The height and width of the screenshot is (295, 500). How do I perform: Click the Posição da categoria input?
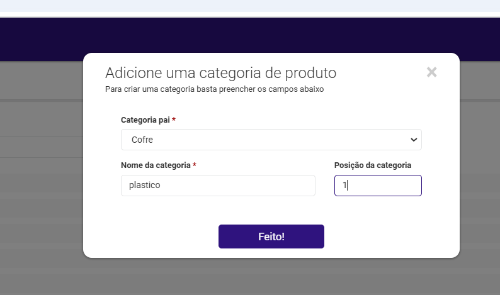pyautogui.click(x=378, y=186)
